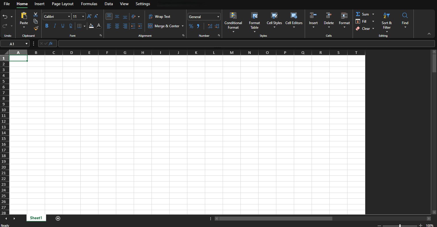
Task: Apply the cell borders icon
Action: pos(79,26)
